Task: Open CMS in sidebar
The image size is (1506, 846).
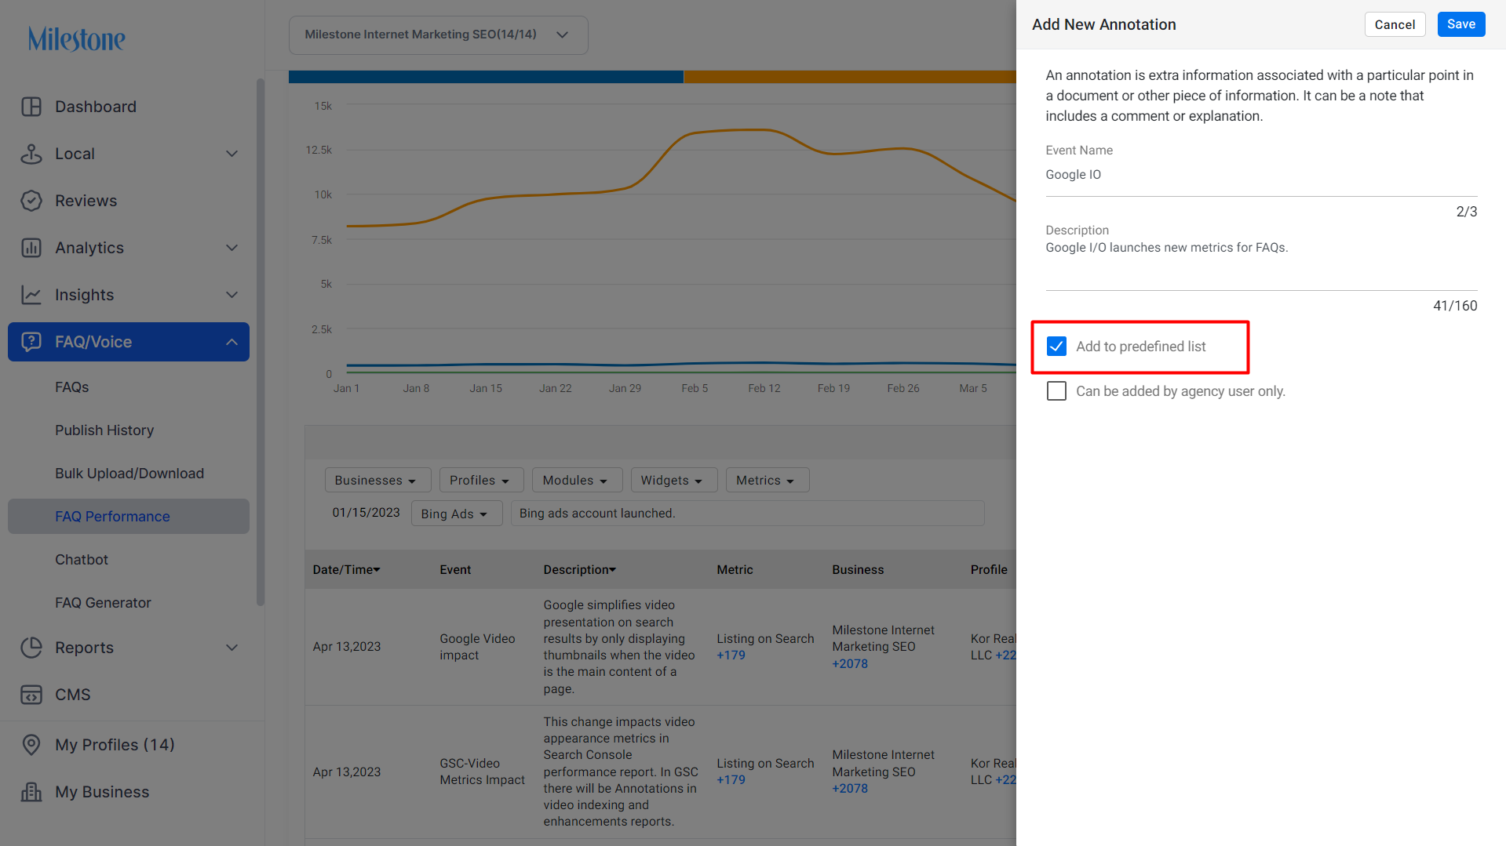Action: click(x=73, y=695)
